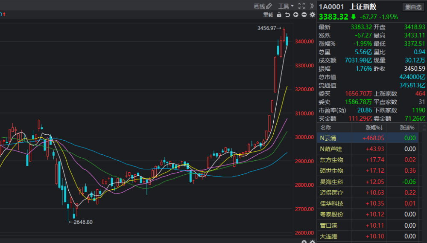
Task: Zoom out chart with minus icon
Action: point(304,14)
